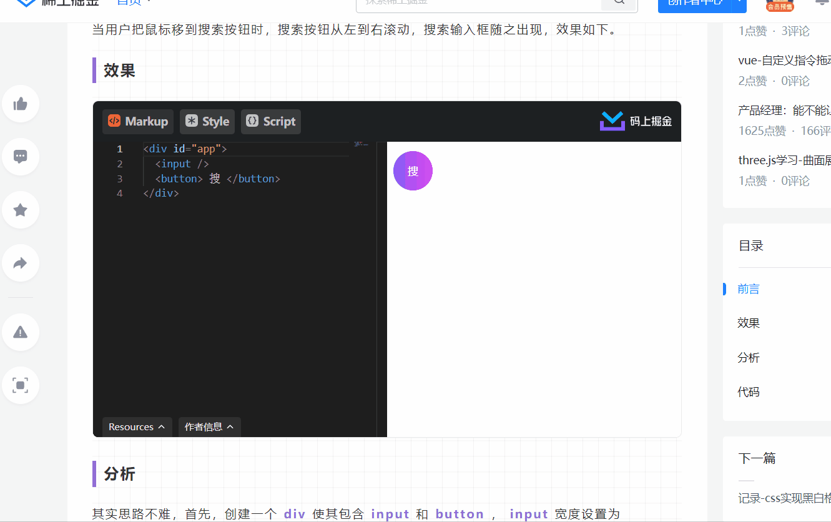The height and width of the screenshot is (522, 831).
Task: Jump to 分析 in the table of contents
Action: click(x=749, y=357)
